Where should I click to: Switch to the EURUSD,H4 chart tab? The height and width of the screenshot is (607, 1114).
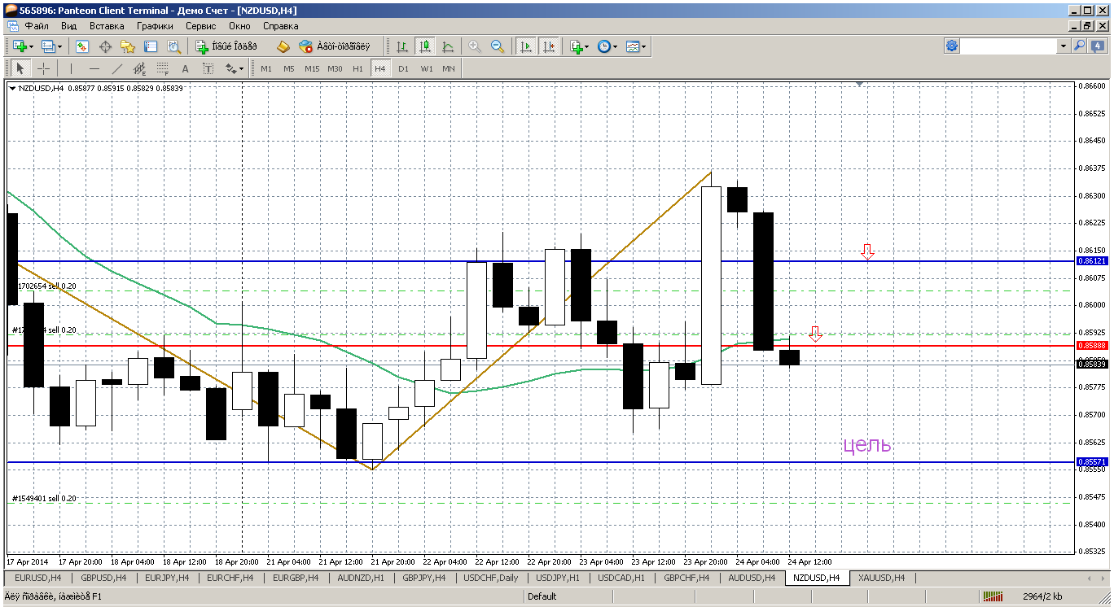tap(37, 578)
